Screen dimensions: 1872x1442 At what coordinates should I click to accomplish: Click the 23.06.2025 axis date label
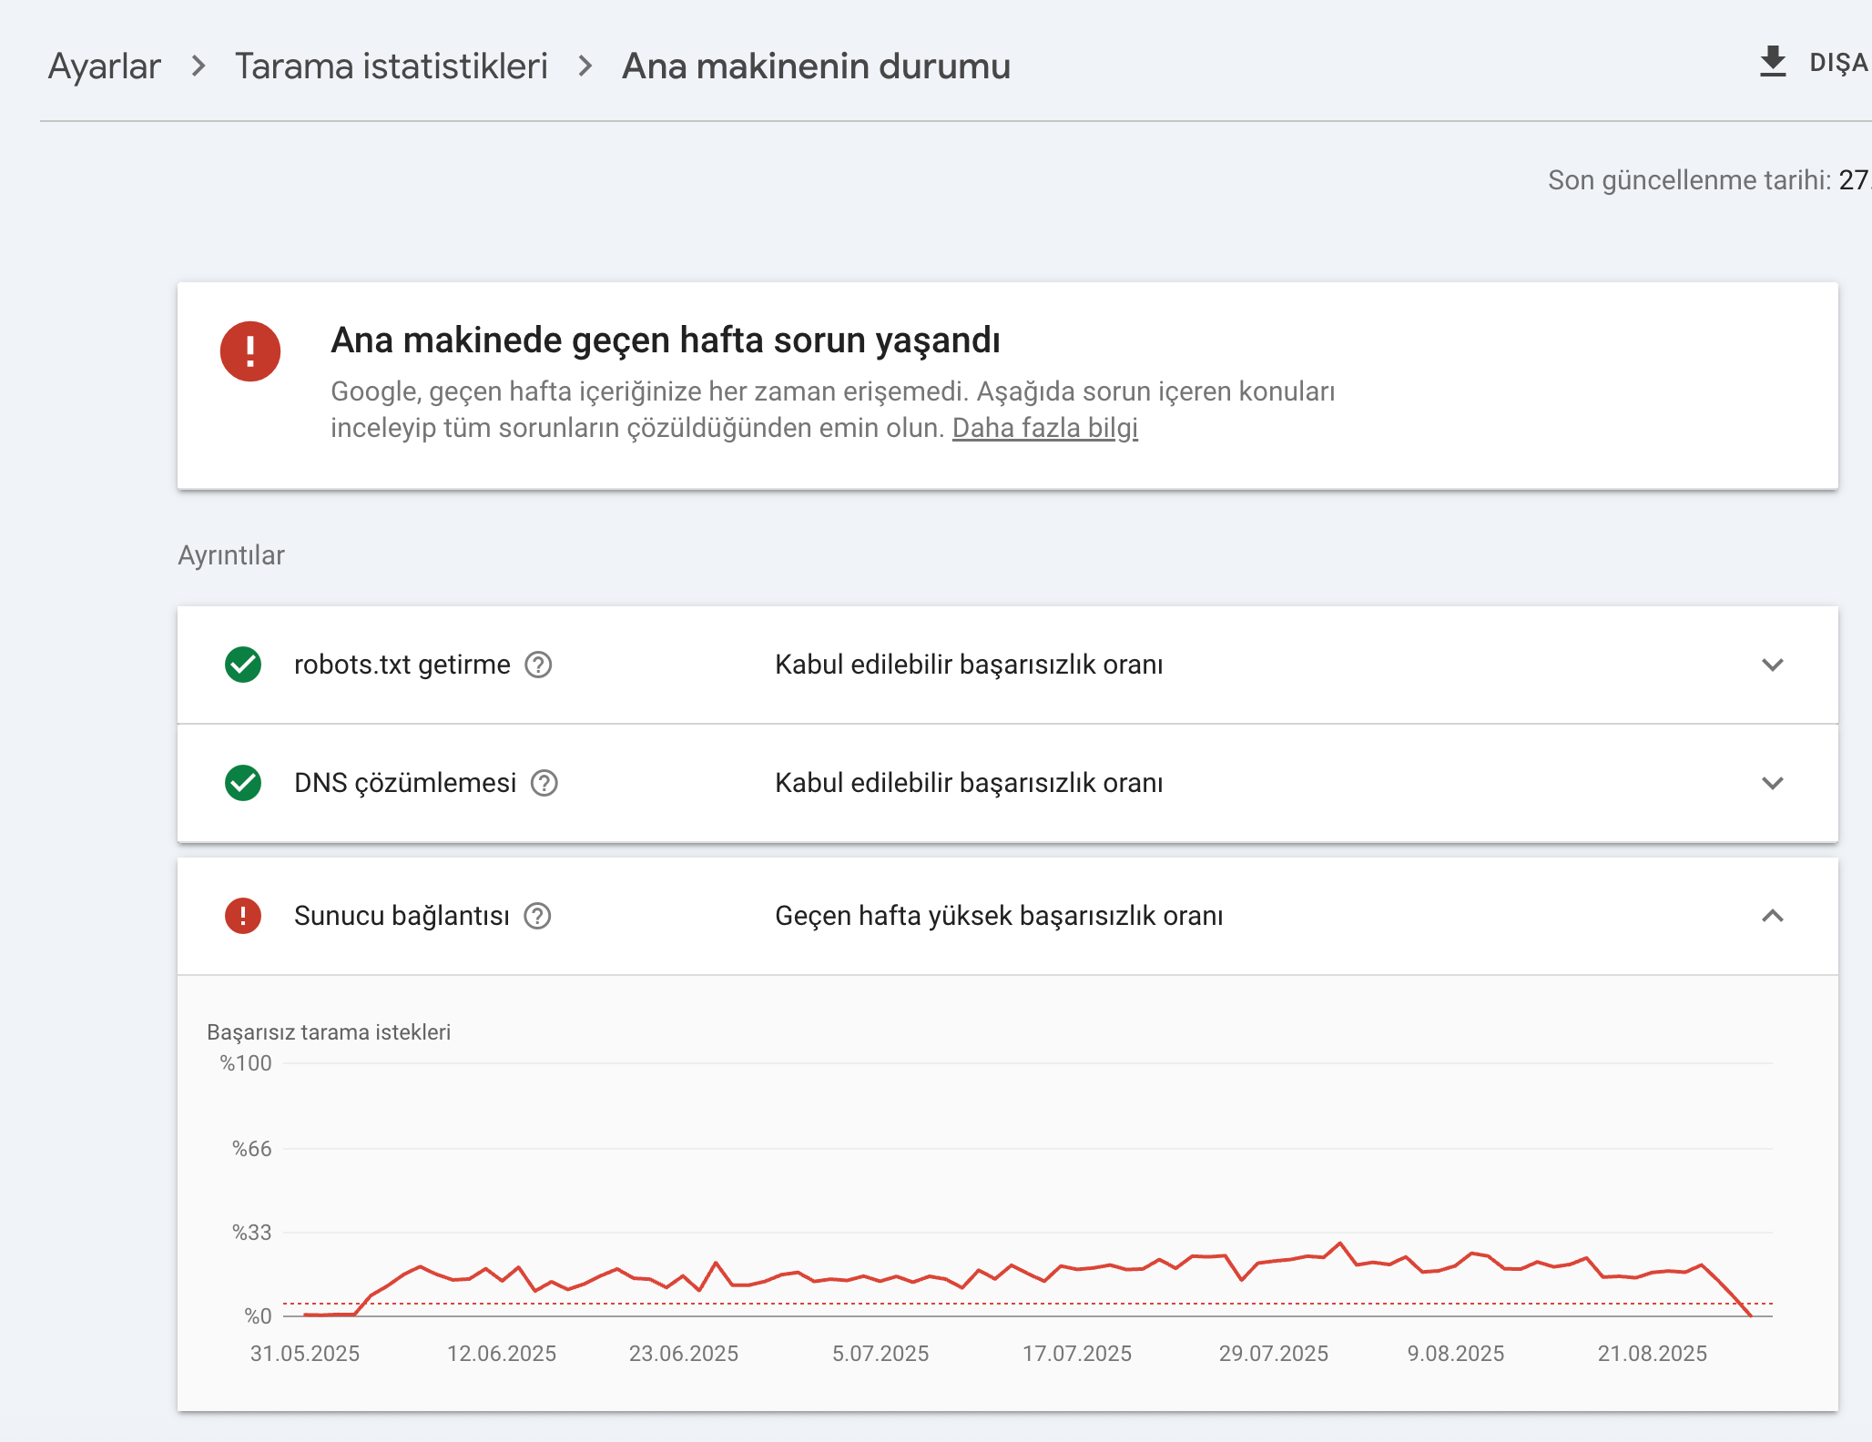[684, 1354]
